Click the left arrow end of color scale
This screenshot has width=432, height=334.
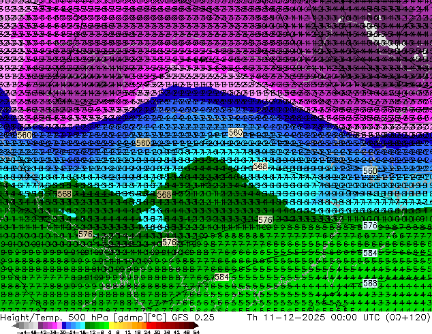click(x=15, y=326)
